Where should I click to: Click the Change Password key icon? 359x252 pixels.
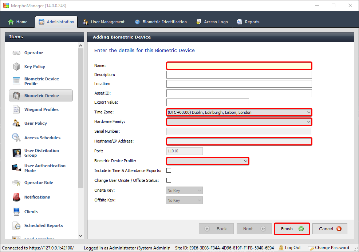click(311, 248)
